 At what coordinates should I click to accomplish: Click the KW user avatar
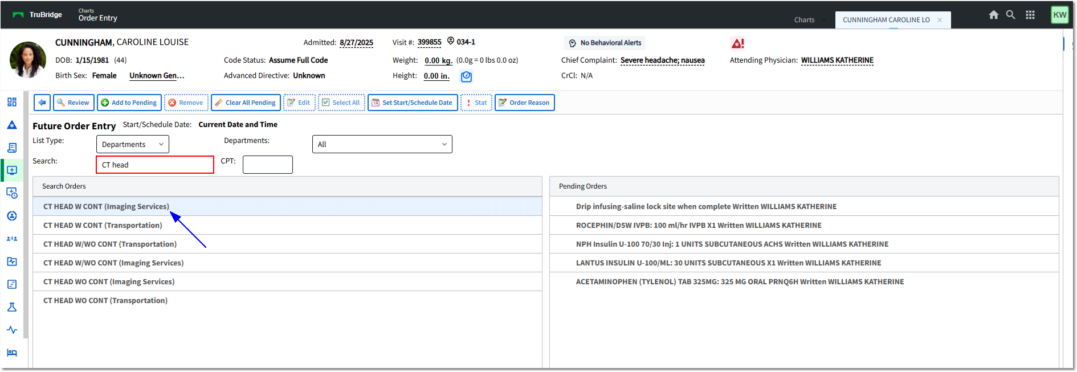[1060, 15]
